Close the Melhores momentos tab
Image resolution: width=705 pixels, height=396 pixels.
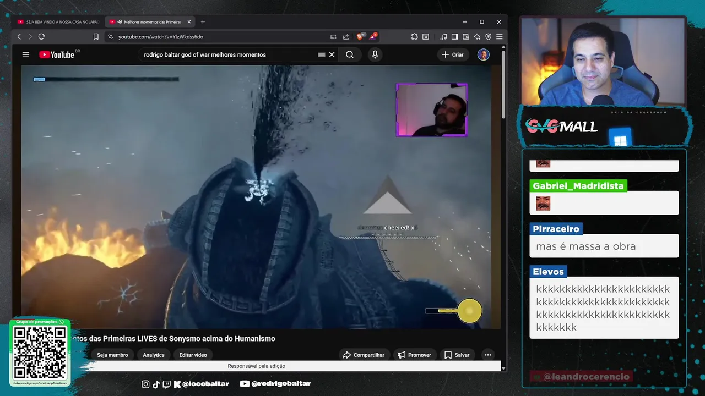pyautogui.click(x=189, y=22)
